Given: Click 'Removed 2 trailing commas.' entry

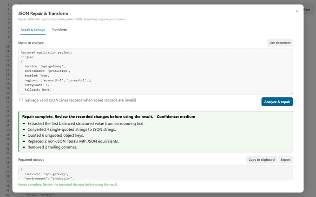Looking at the screenshot, I should 52,147.
